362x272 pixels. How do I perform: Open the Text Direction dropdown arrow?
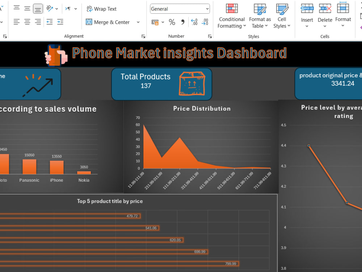point(76,9)
